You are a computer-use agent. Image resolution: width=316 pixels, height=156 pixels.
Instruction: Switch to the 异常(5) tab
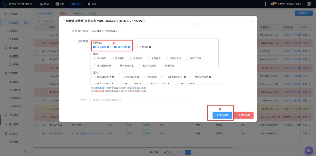click(x=64, y=14)
